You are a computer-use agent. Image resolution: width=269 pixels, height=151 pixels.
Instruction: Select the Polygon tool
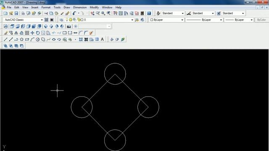coord(21,39)
